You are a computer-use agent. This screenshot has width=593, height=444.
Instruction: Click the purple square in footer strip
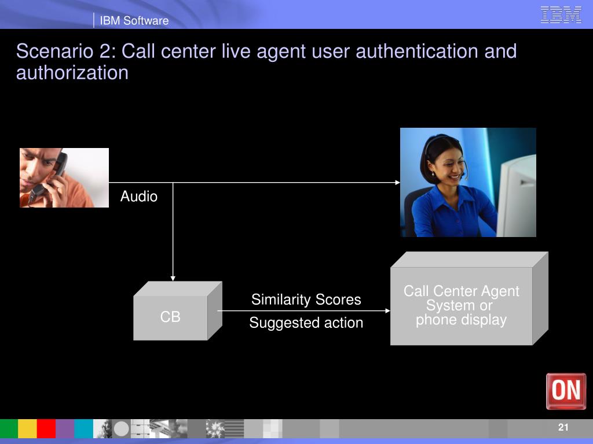tap(65, 428)
